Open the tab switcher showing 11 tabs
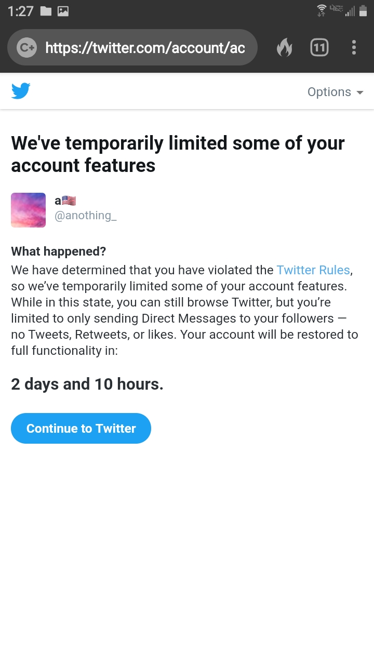The width and height of the screenshot is (374, 665). coord(319,48)
